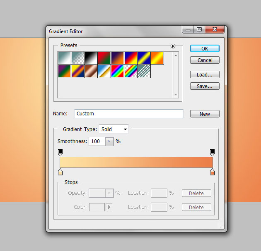
Task: Select the Yellow, Violet, Orange, Blue preset
Action: pos(77,71)
